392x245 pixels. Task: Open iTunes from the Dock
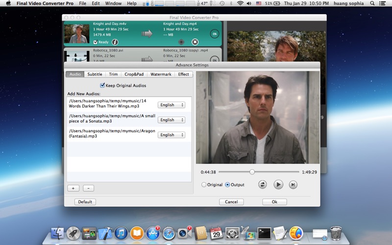121,233
